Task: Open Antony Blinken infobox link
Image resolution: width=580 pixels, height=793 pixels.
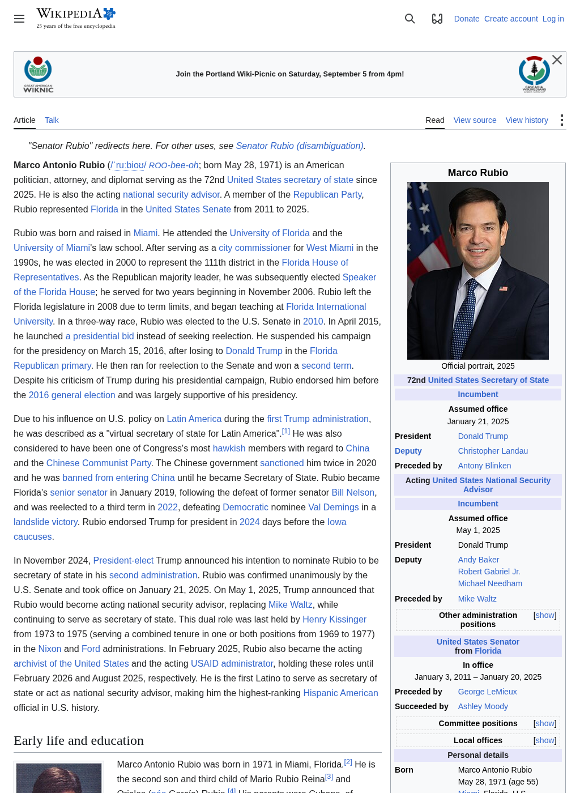Action: coord(484,466)
